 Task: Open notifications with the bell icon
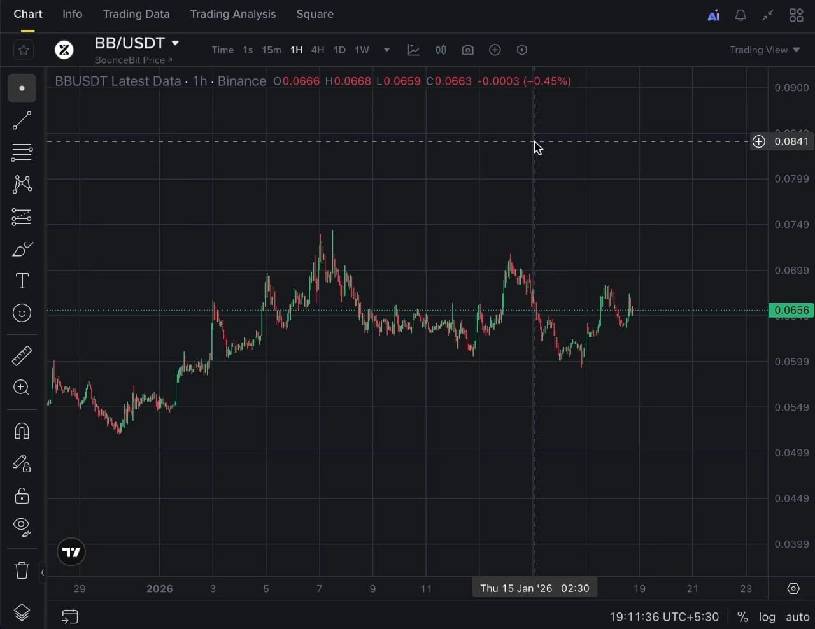click(x=741, y=14)
